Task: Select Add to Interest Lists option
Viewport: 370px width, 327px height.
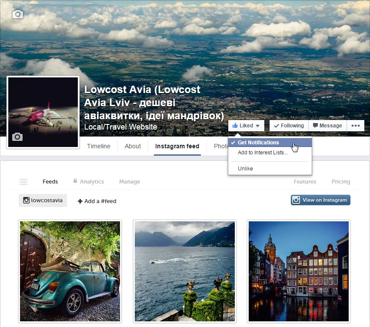Action: point(270,152)
